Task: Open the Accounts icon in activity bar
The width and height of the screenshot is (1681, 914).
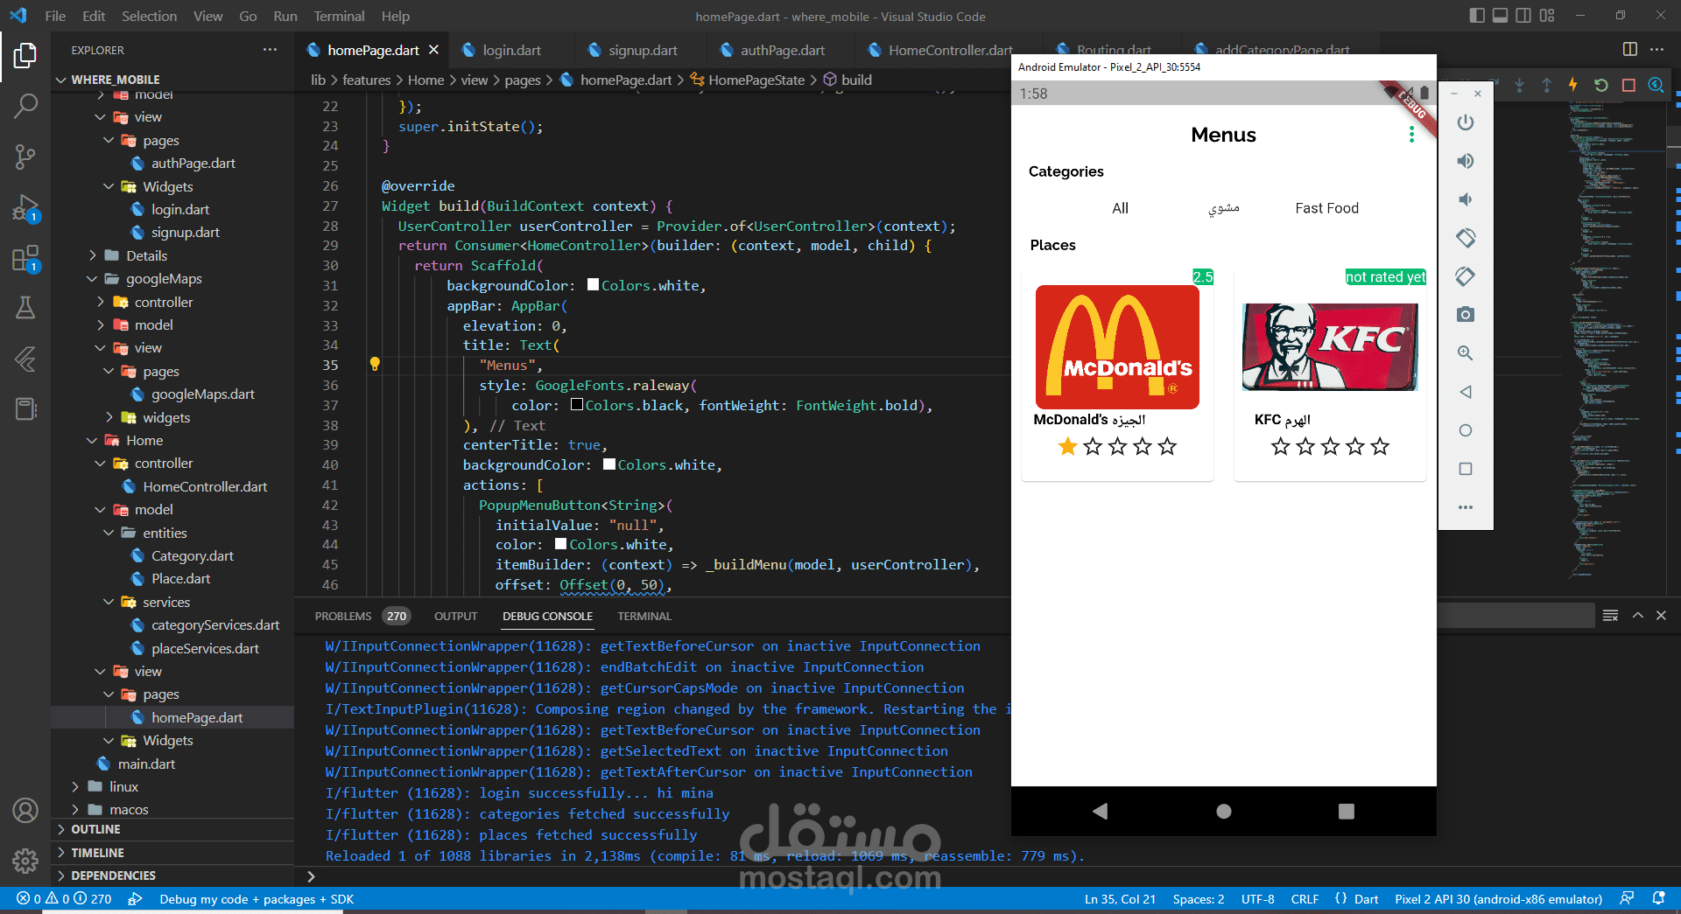Action: pos(25,811)
